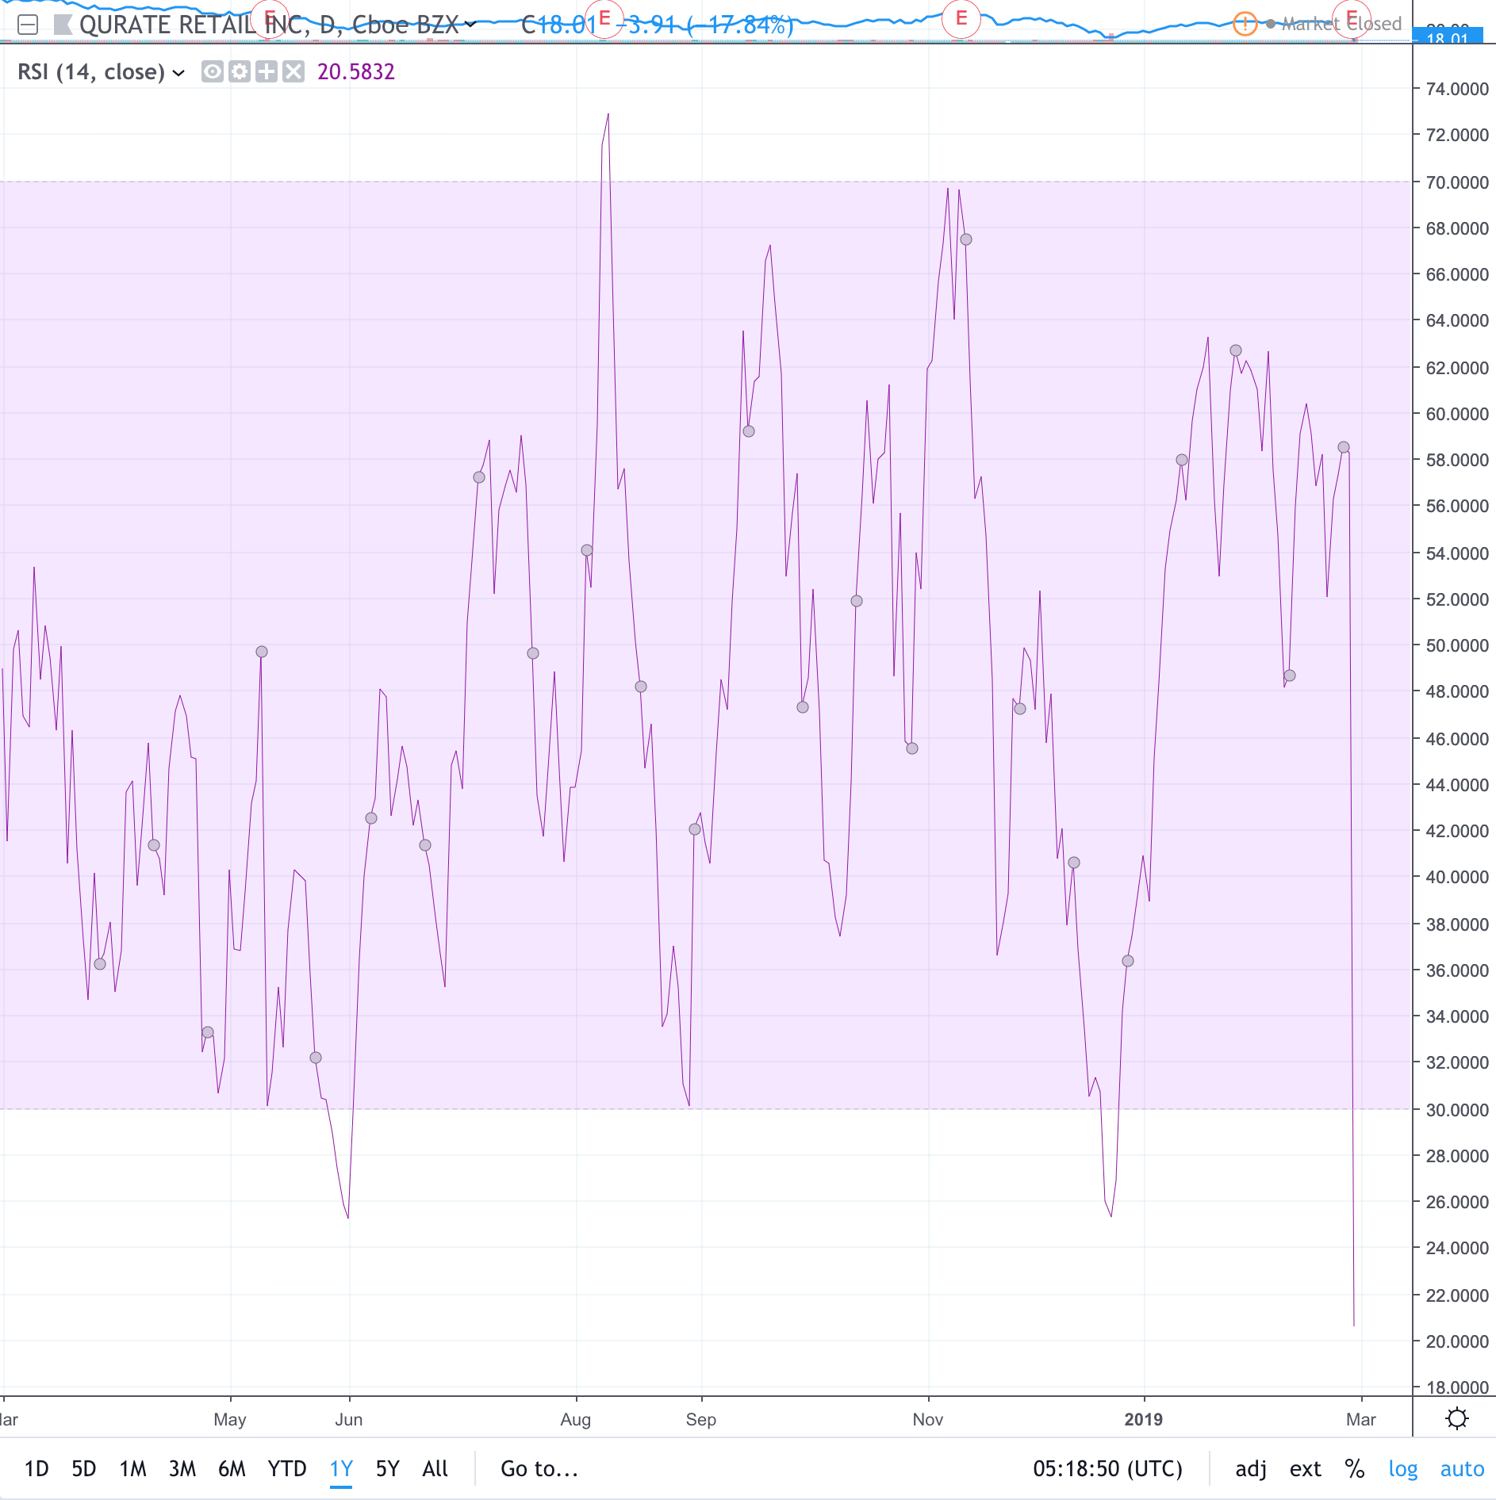Toggle RSI indicator visibility eye icon
Screen dimensions: 1496x1500
[212, 72]
